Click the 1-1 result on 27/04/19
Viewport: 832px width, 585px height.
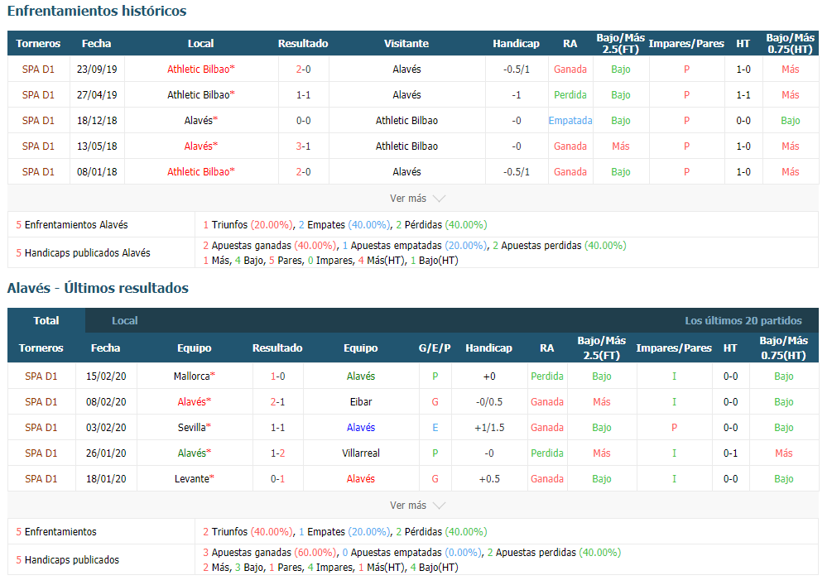tap(304, 95)
